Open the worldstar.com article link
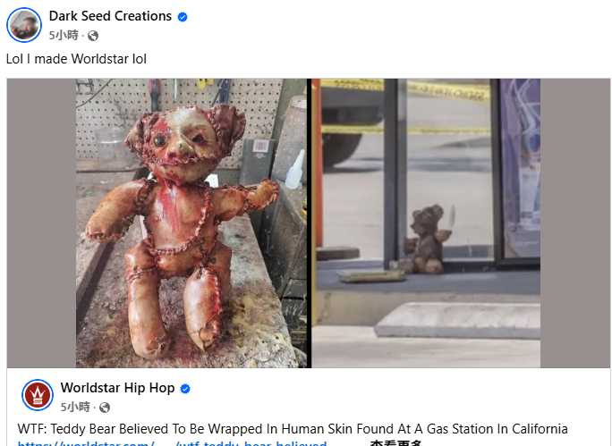The image size is (612, 446). click(172, 443)
